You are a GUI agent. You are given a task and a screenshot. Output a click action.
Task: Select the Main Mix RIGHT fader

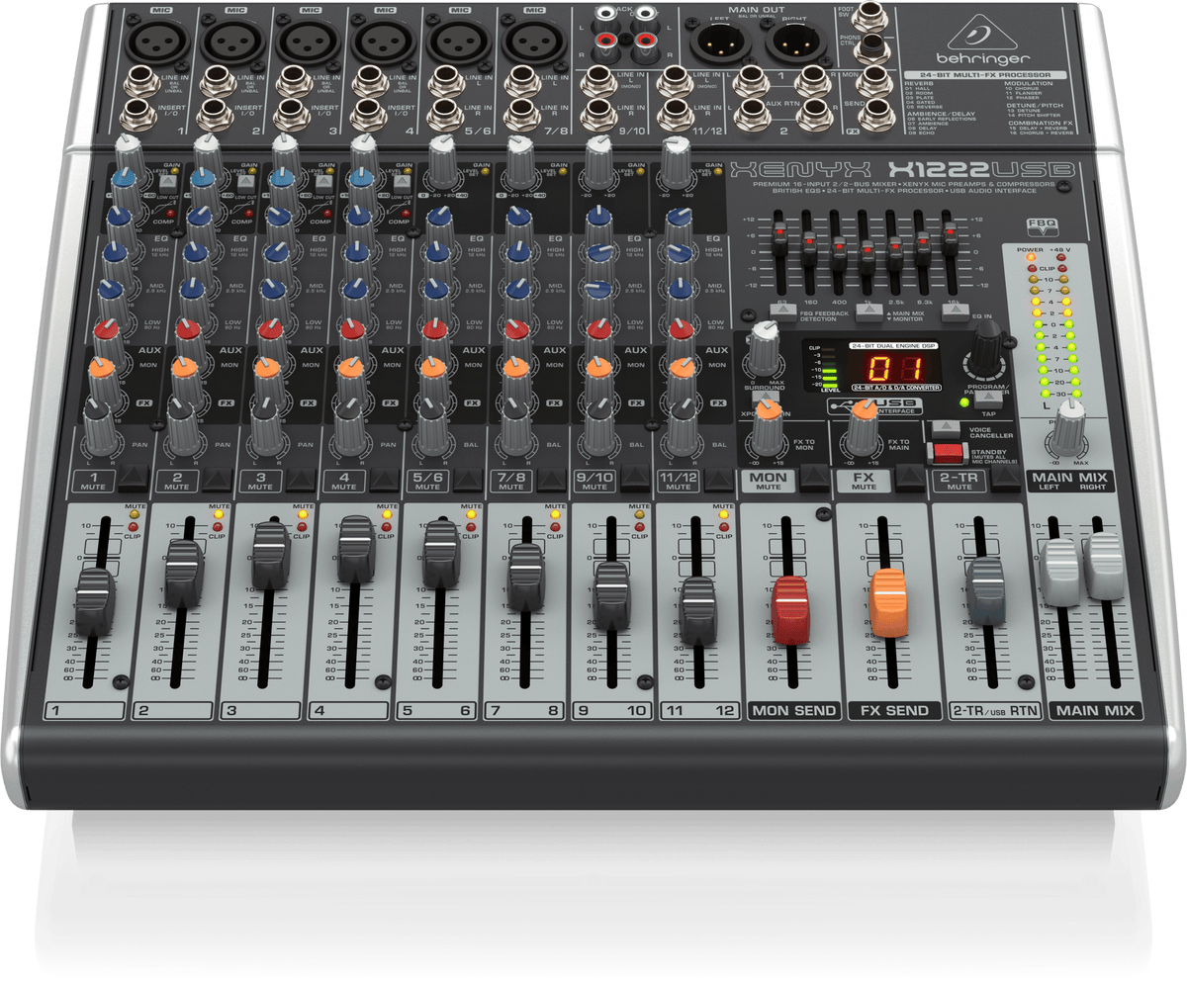(1103, 566)
